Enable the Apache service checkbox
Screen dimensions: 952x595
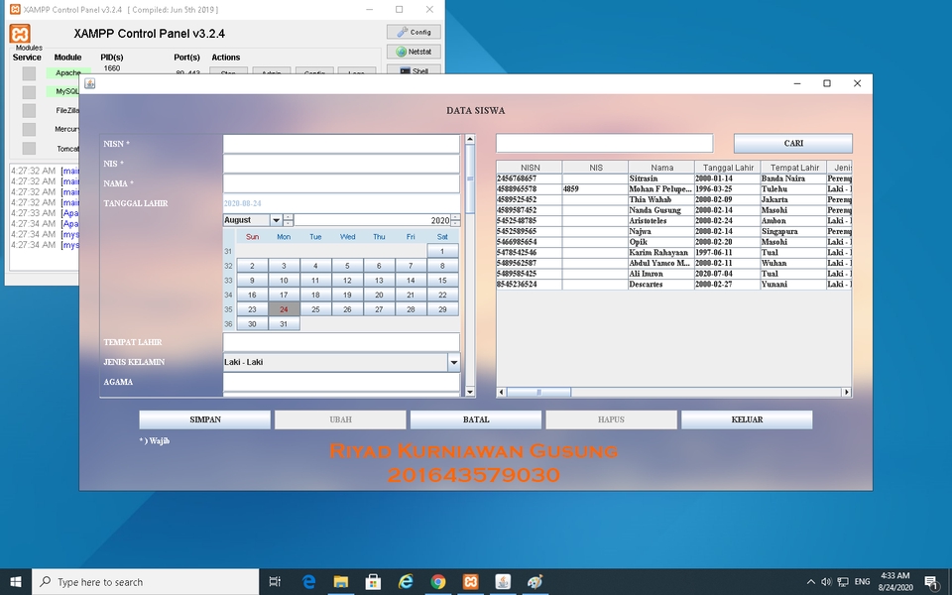[x=30, y=72]
